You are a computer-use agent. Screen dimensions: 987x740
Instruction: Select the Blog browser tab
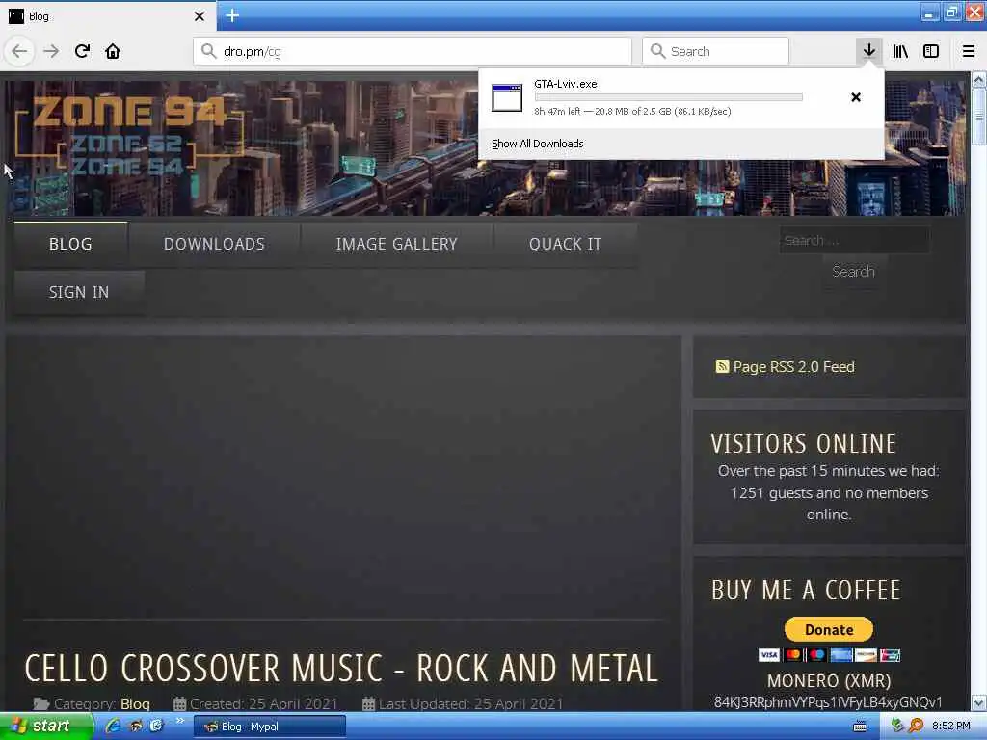pos(108,16)
